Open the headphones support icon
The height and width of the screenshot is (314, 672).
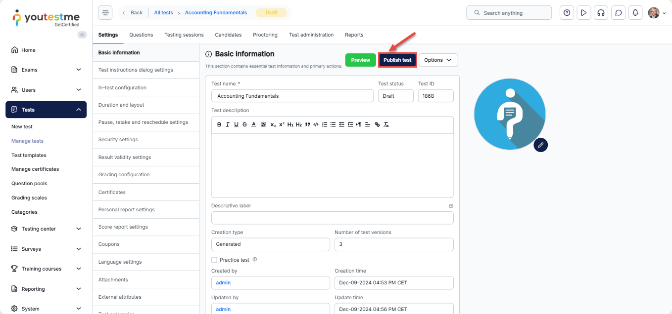point(601,13)
